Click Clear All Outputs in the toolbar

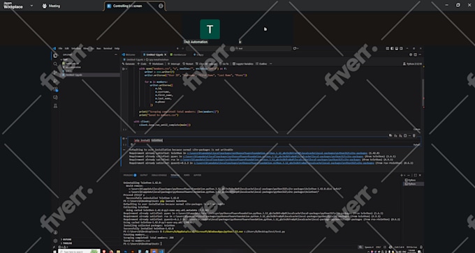pos(206,64)
